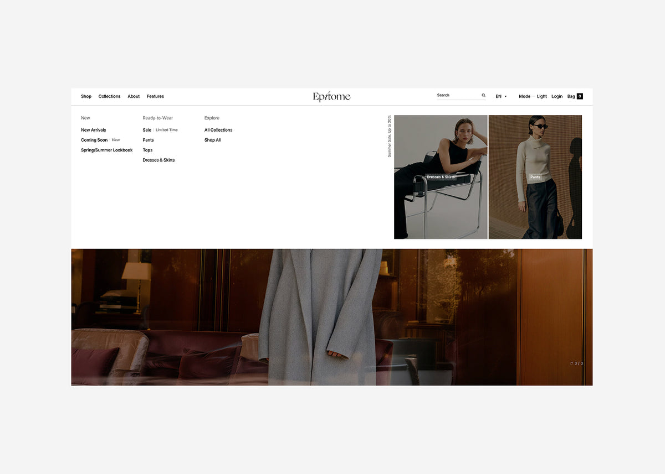665x474 pixels.
Task: Select Tops category link
Action: [x=147, y=150]
